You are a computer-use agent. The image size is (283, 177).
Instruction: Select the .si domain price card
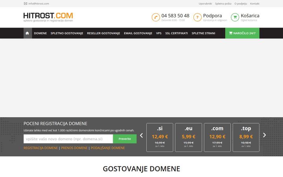pos(160,137)
